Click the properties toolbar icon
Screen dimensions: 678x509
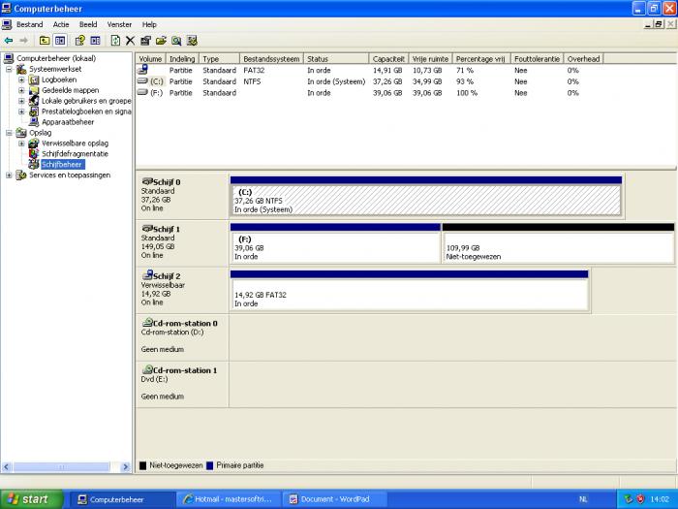(x=145, y=41)
